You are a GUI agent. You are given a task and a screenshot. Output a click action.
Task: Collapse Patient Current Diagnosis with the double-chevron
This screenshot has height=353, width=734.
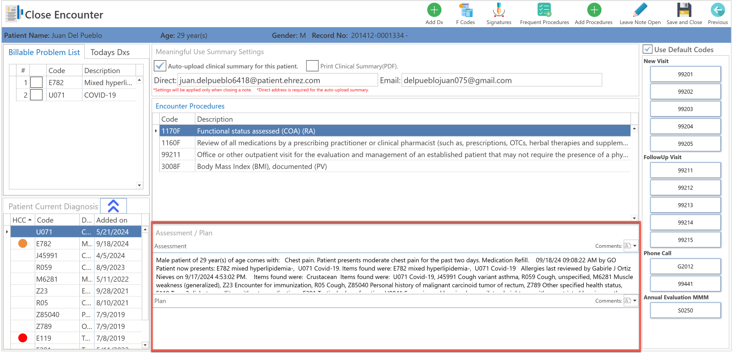[113, 206]
